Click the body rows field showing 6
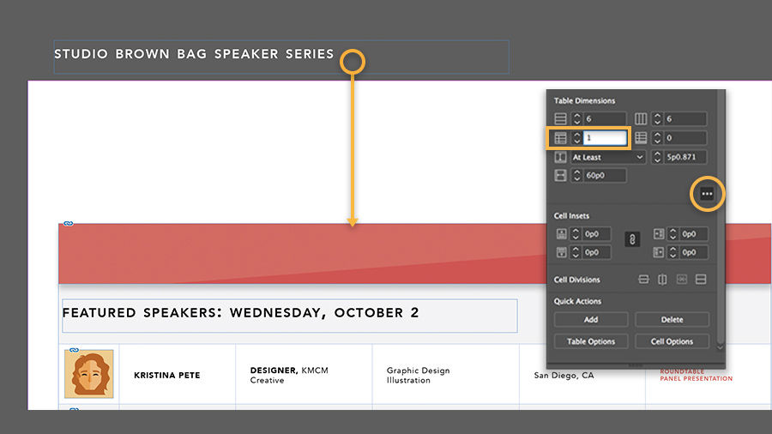The width and height of the screenshot is (772, 434). [605, 118]
